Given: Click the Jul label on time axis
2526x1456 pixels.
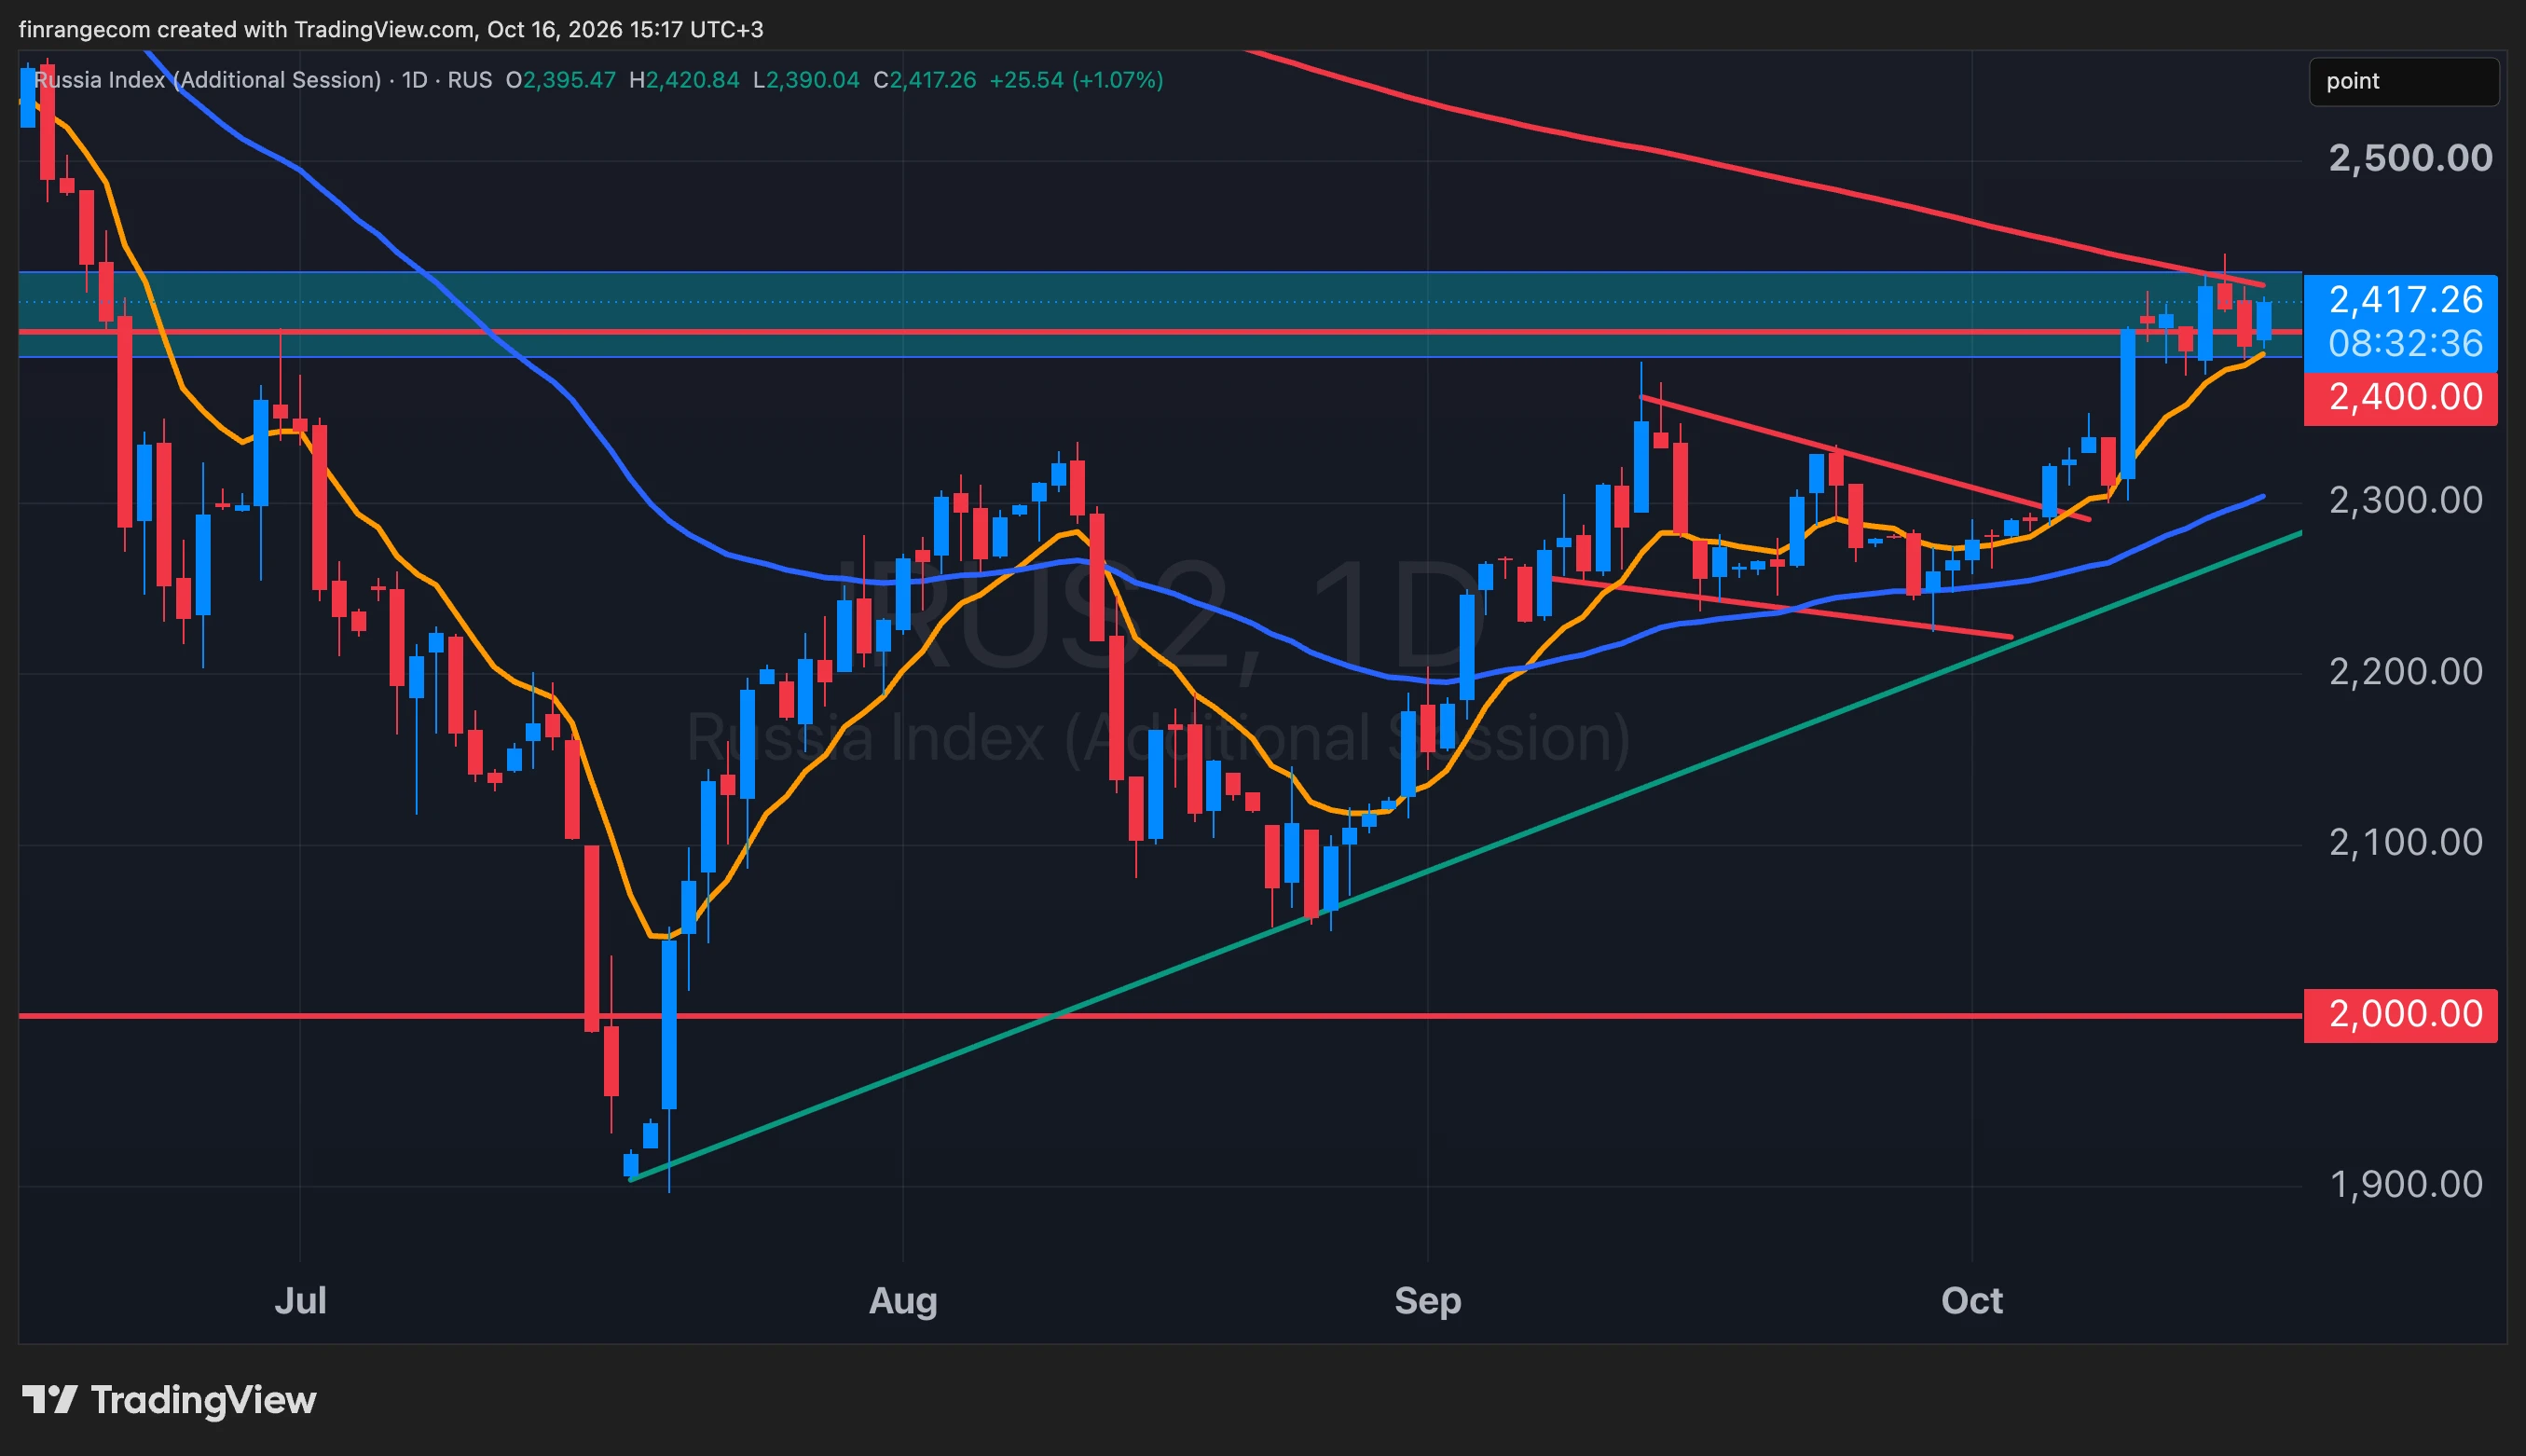Looking at the screenshot, I should [x=300, y=1300].
